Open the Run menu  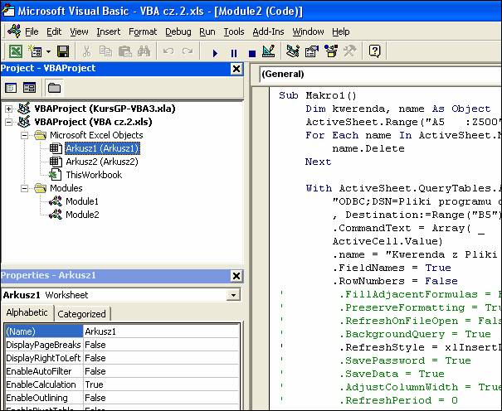(x=207, y=31)
